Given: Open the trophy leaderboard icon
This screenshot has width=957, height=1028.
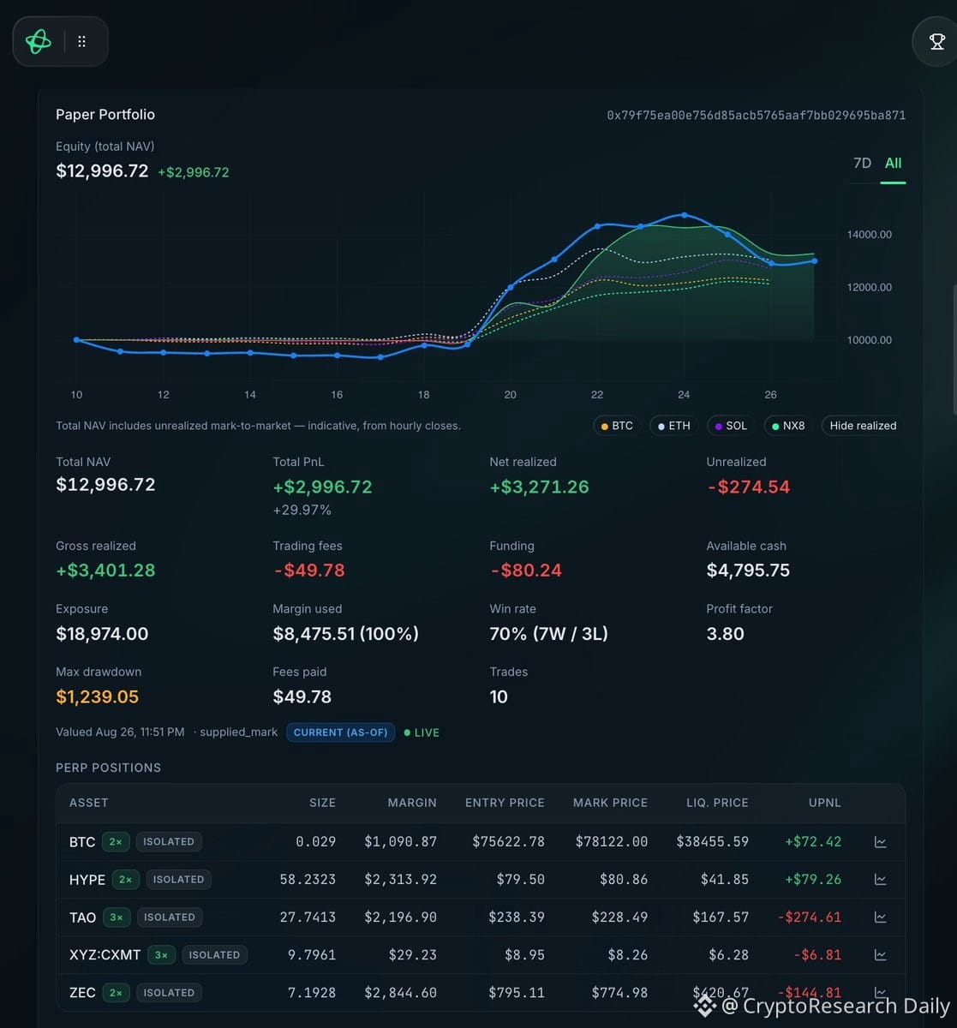Looking at the screenshot, I should point(936,41).
